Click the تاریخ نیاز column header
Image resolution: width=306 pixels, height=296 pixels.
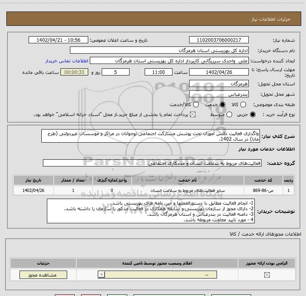pyautogui.click(x=33, y=180)
